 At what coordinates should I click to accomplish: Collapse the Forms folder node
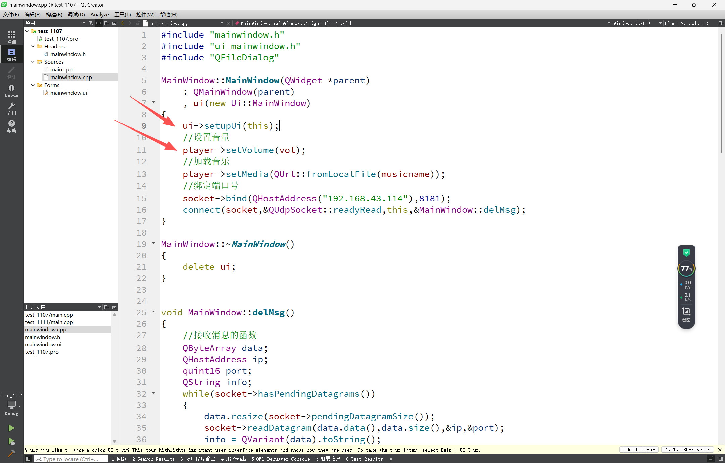pos(33,85)
